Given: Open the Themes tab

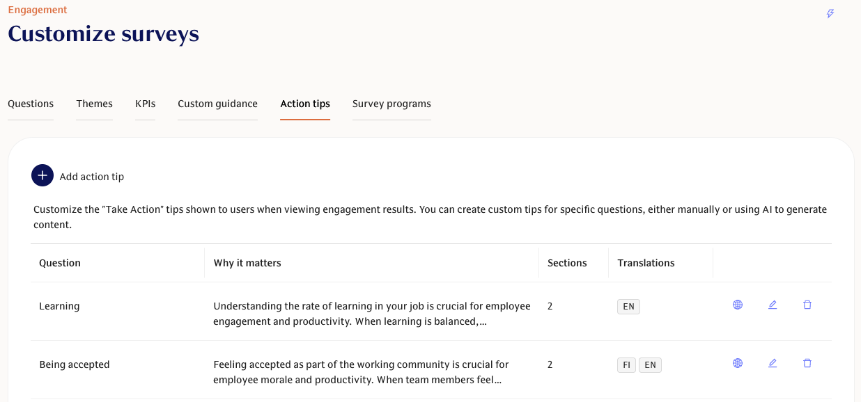Looking at the screenshot, I should [x=94, y=104].
